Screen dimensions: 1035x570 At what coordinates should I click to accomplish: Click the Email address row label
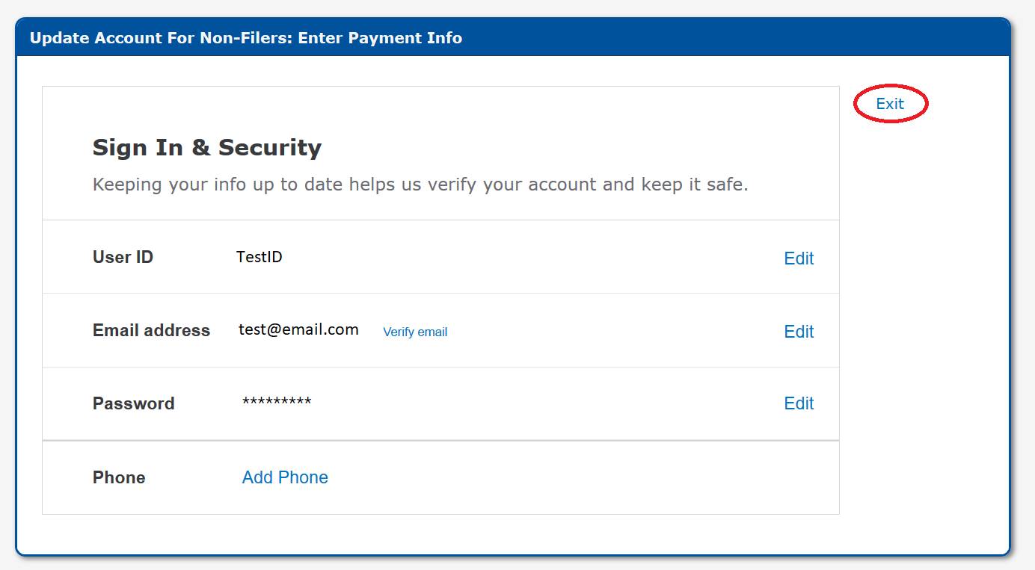[x=151, y=330]
